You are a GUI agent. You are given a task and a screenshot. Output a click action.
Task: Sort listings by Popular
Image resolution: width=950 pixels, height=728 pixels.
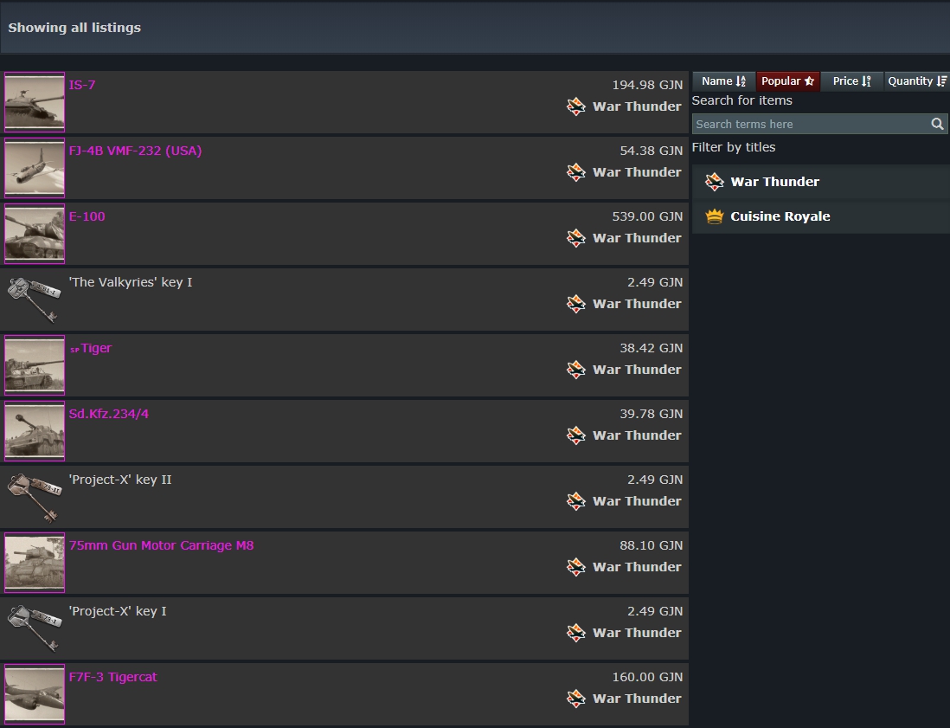[x=787, y=81]
